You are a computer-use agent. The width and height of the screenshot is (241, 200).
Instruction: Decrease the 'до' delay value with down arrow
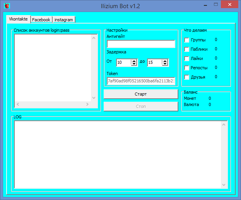165,64
